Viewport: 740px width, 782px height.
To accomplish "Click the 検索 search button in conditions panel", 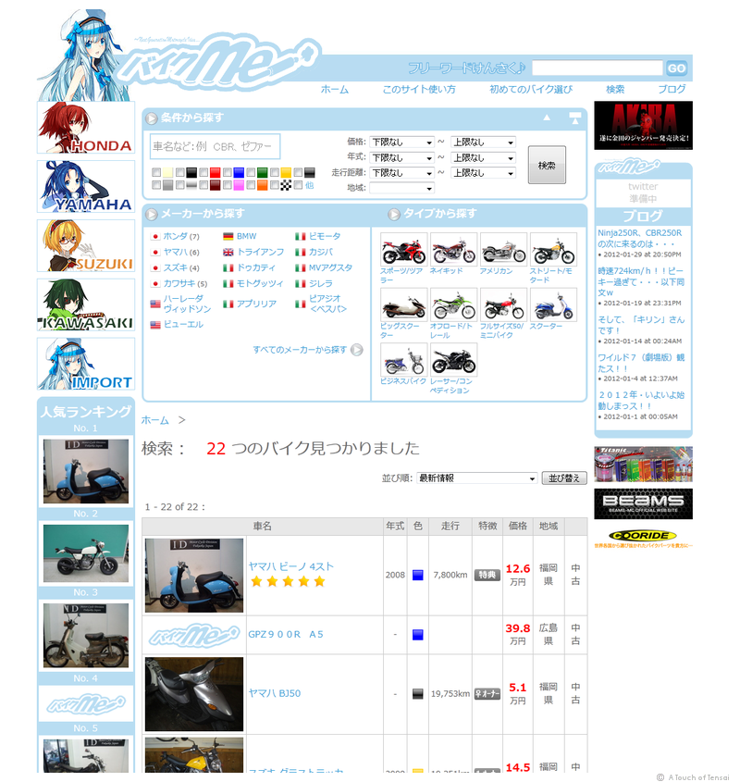I will (547, 165).
